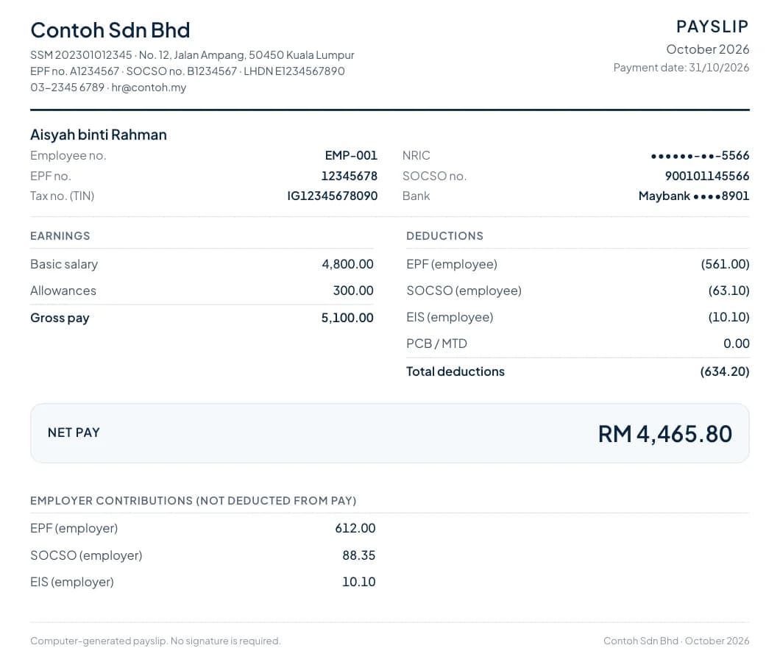Click the NET PAY label

point(74,433)
